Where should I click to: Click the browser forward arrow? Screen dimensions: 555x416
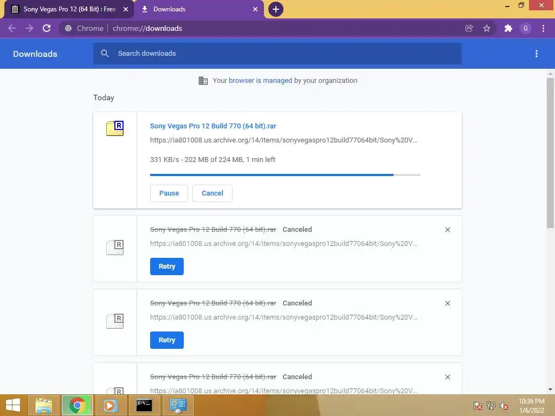coord(29,28)
